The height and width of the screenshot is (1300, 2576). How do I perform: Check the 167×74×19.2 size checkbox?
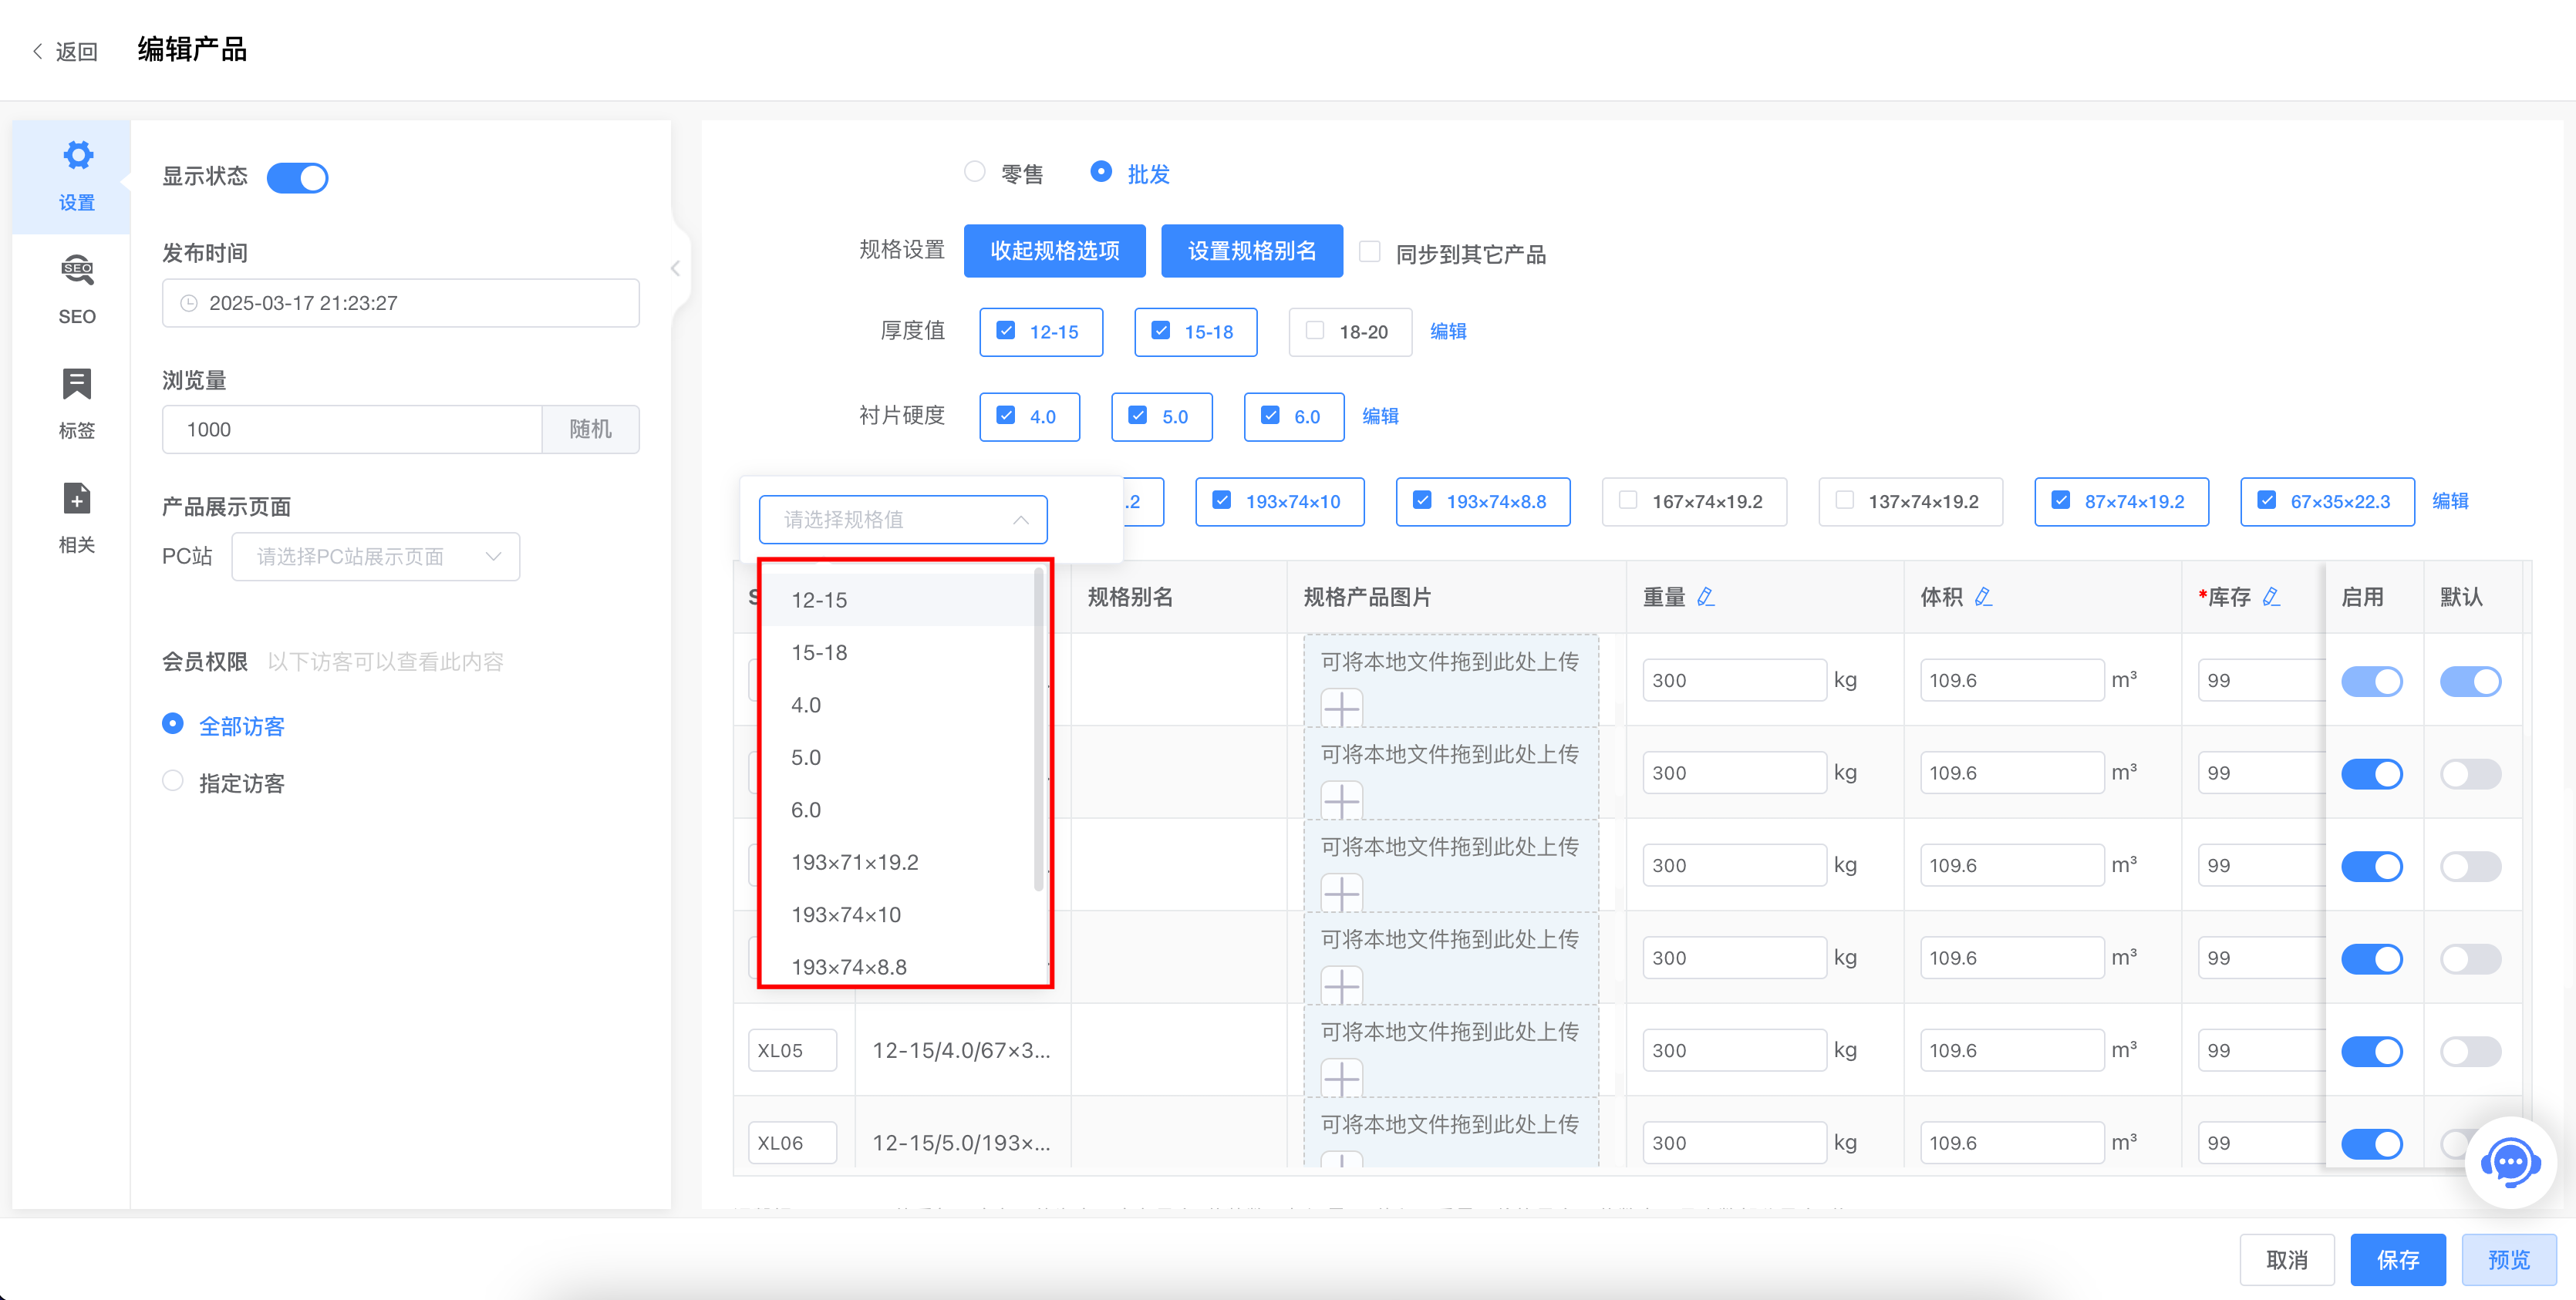(x=1628, y=500)
